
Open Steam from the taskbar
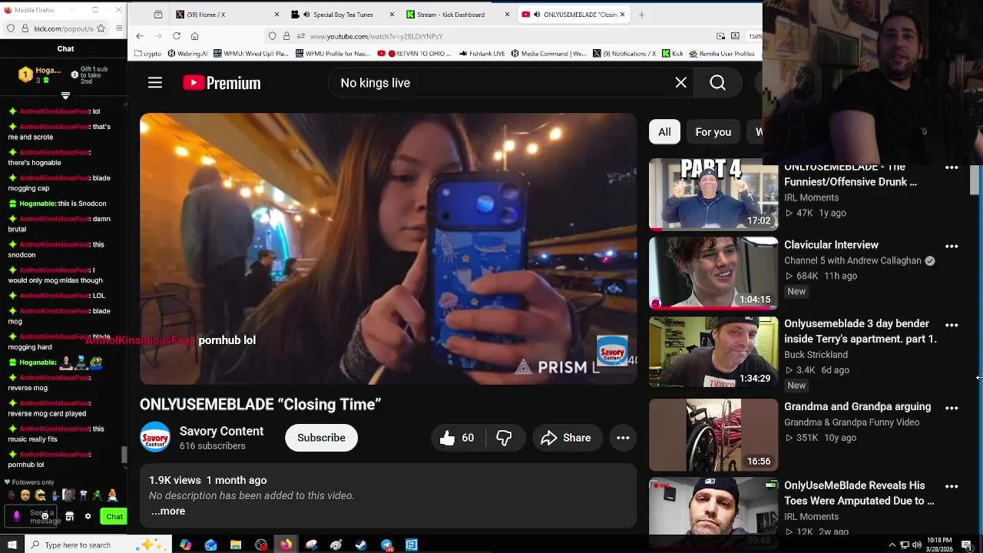361,545
